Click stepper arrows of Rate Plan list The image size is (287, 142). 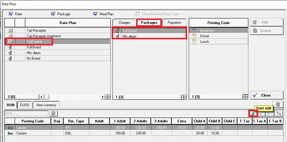(x=108, y=97)
